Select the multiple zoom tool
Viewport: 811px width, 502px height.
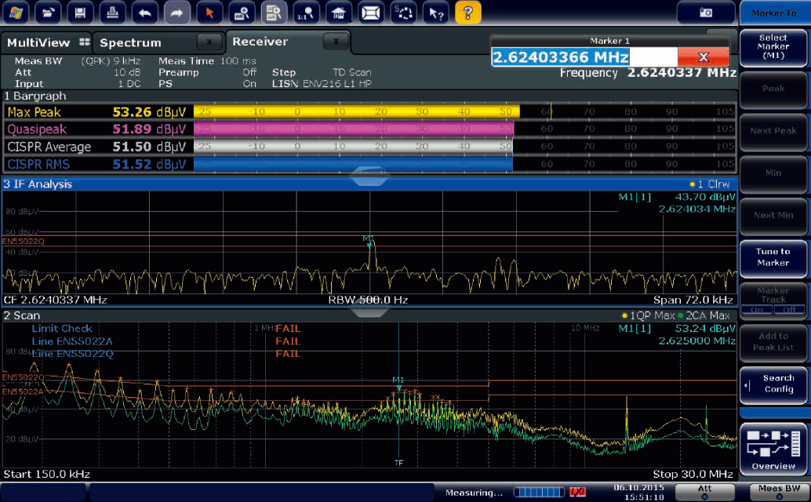(274, 12)
